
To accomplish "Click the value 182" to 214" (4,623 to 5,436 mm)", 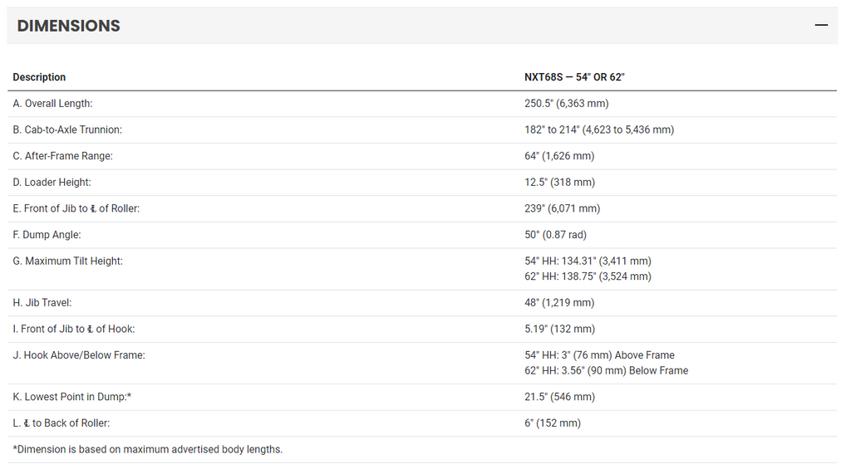I will pos(599,129).
